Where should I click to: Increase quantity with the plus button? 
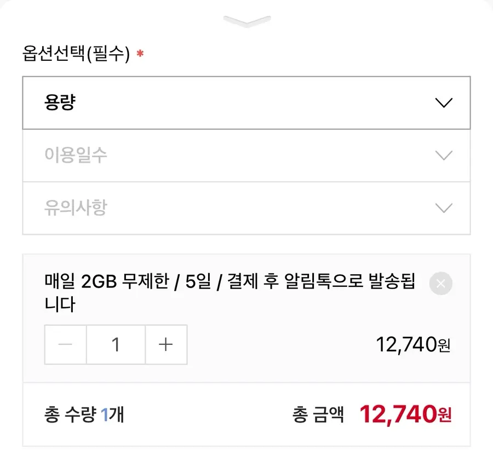pyautogui.click(x=166, y=345)
